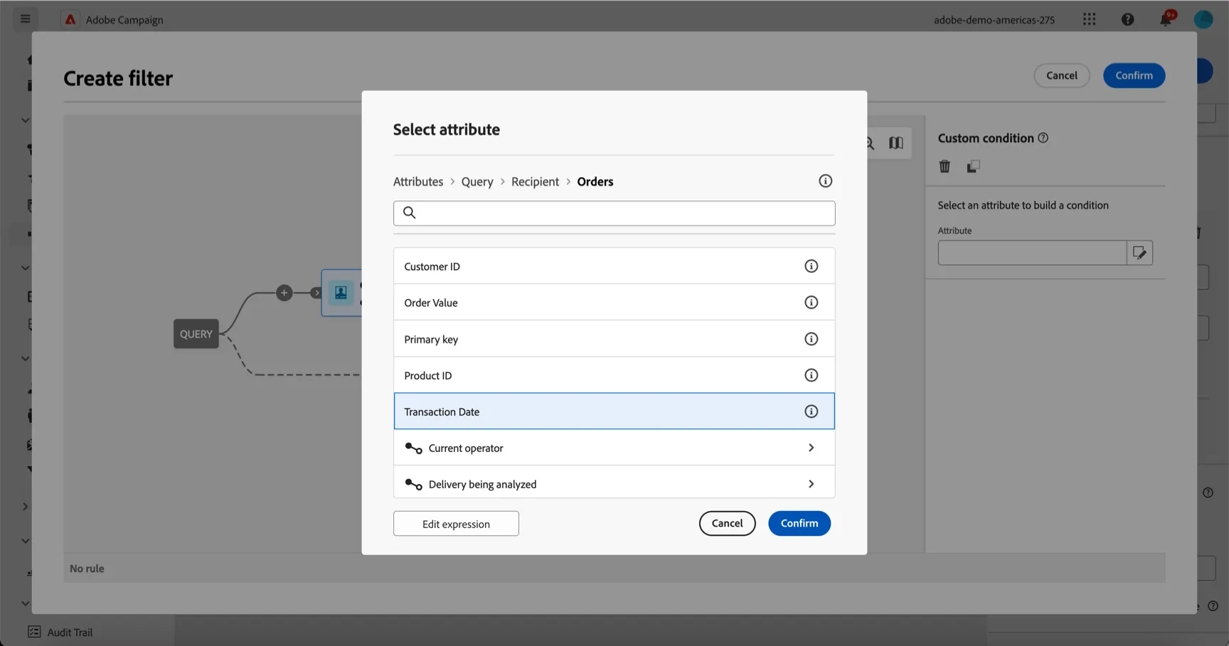Click the Attribute input in Custom condition
Screen dimensions: 1229x646
[1032, 253]
